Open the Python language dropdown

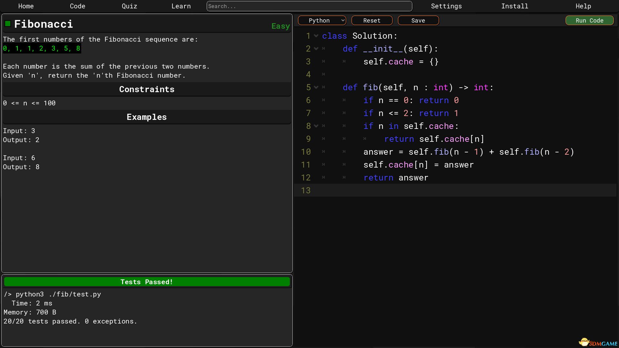click(x=322, y=20)
